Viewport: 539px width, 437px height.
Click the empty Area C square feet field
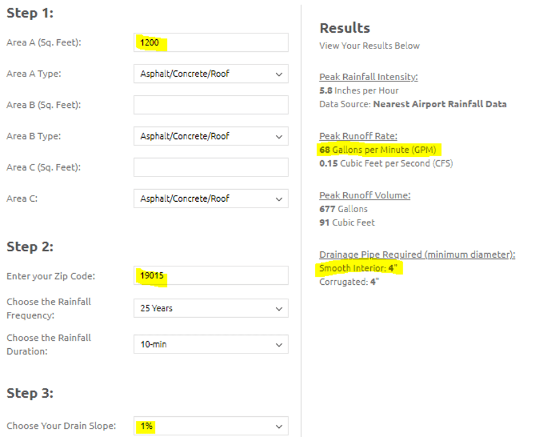coord(211,167)
